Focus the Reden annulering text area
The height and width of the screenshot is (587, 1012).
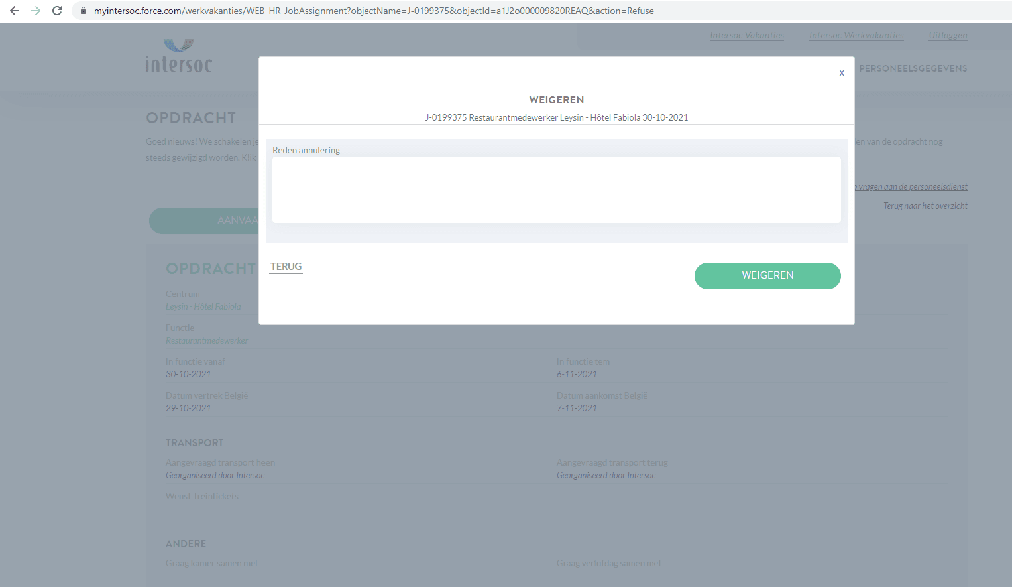[x=557, y=190]
